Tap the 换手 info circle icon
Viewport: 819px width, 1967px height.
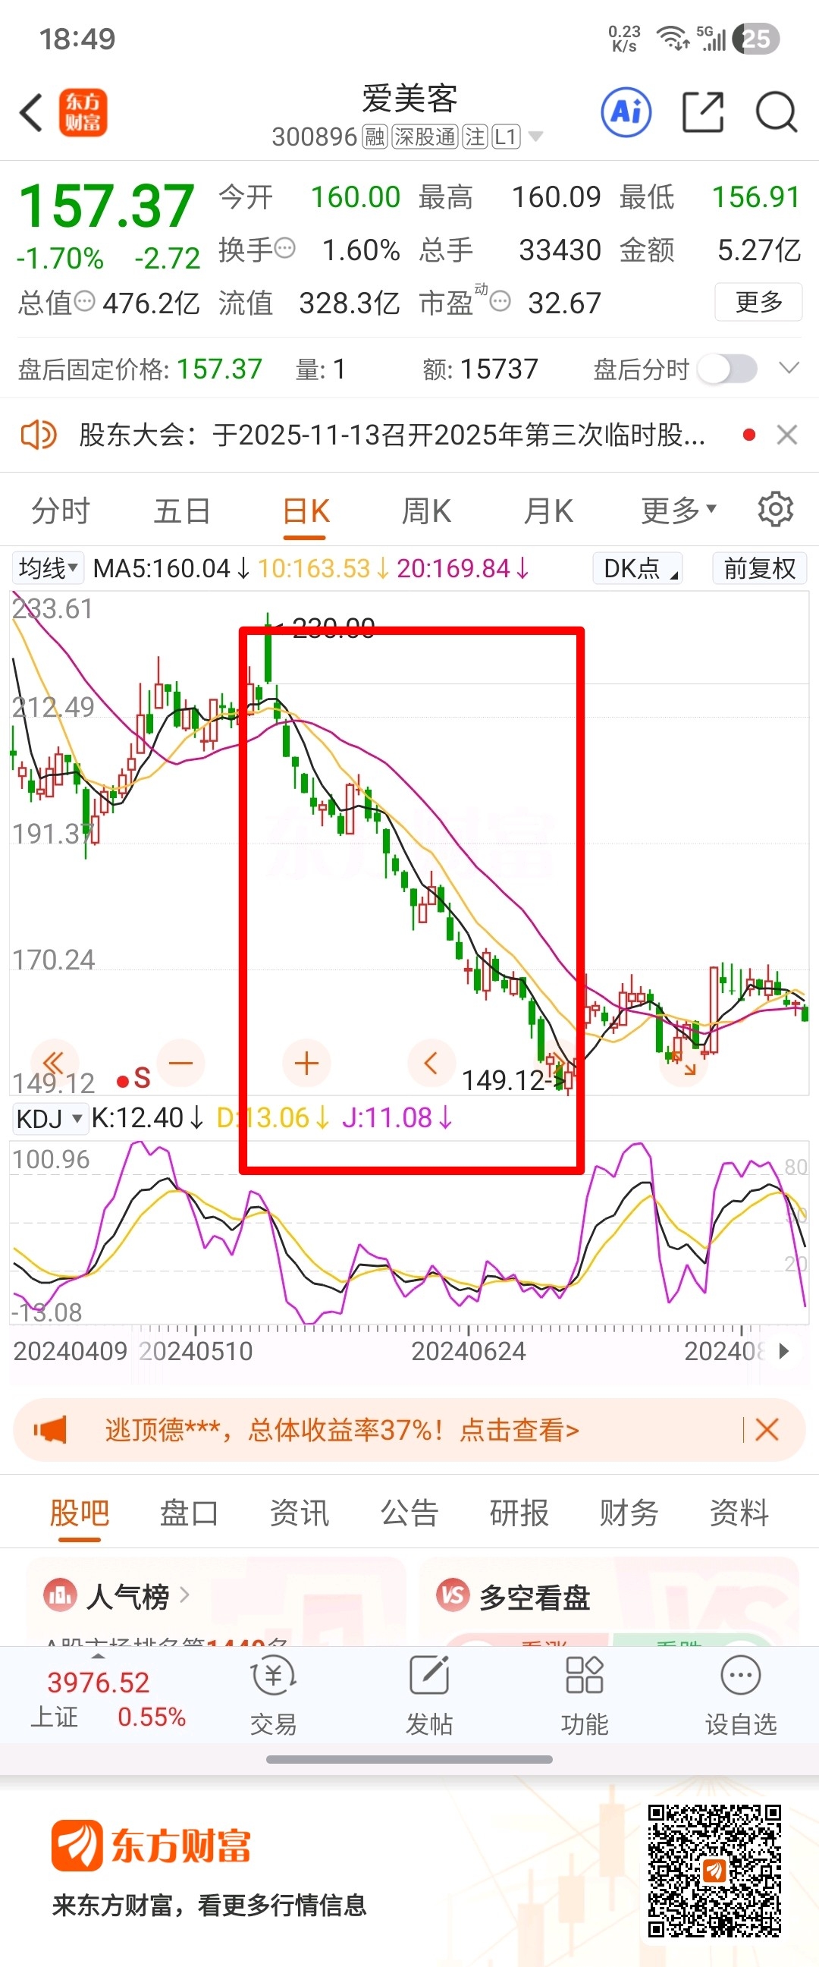(x=284, y=248)
